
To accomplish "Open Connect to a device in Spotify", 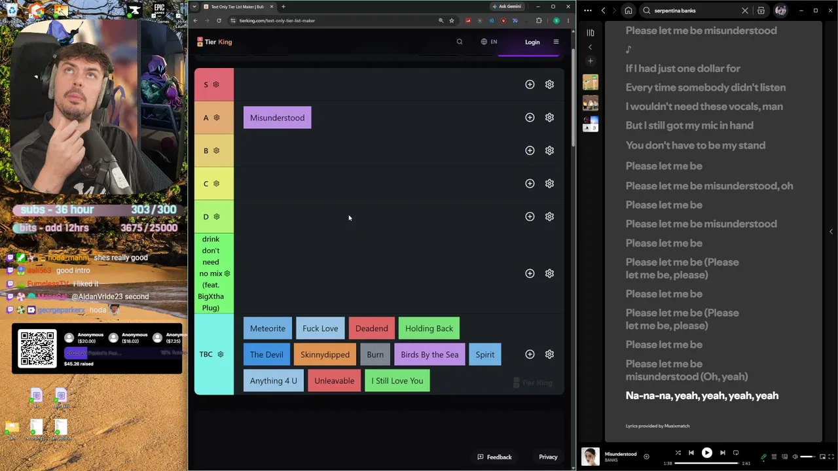I will 785,457.
